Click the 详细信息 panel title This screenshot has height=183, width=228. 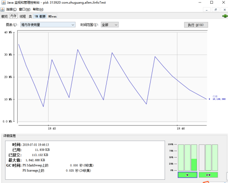[9, 136]
